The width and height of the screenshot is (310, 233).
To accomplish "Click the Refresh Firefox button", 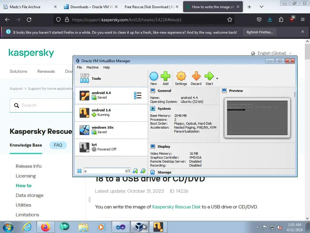I will [259, 32].
